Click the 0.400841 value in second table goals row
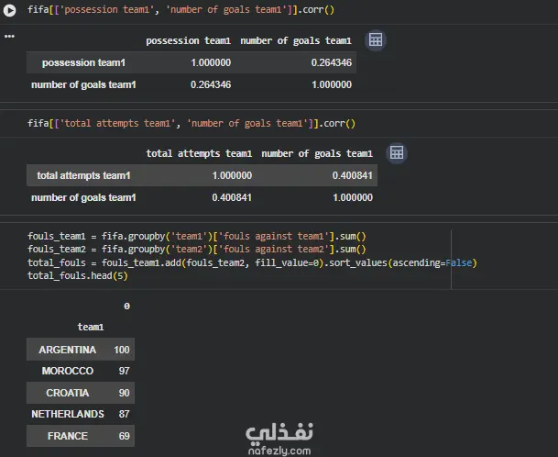 pyautogui.click(x=232, y=198)
